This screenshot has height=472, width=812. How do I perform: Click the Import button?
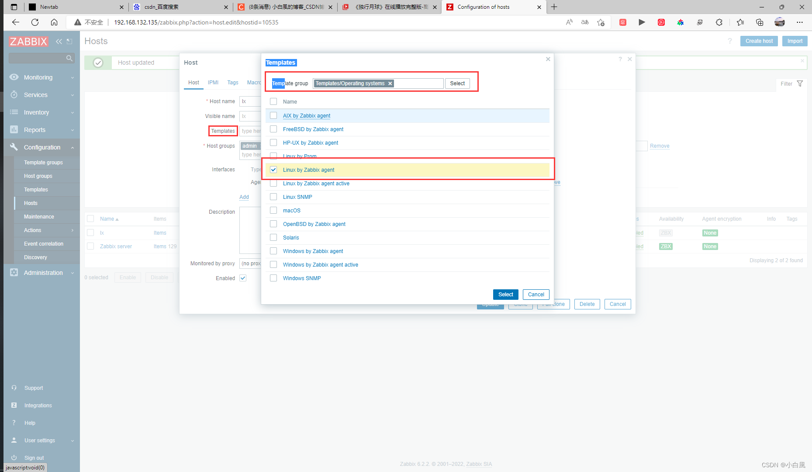(x=795, y=41)
